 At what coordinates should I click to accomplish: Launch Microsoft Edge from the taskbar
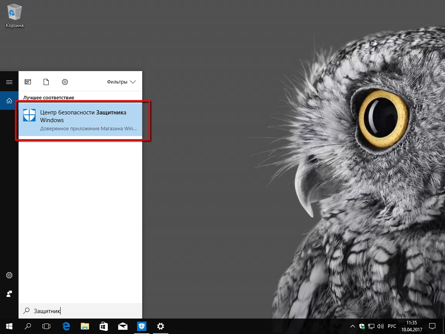(x=66, y=326)
